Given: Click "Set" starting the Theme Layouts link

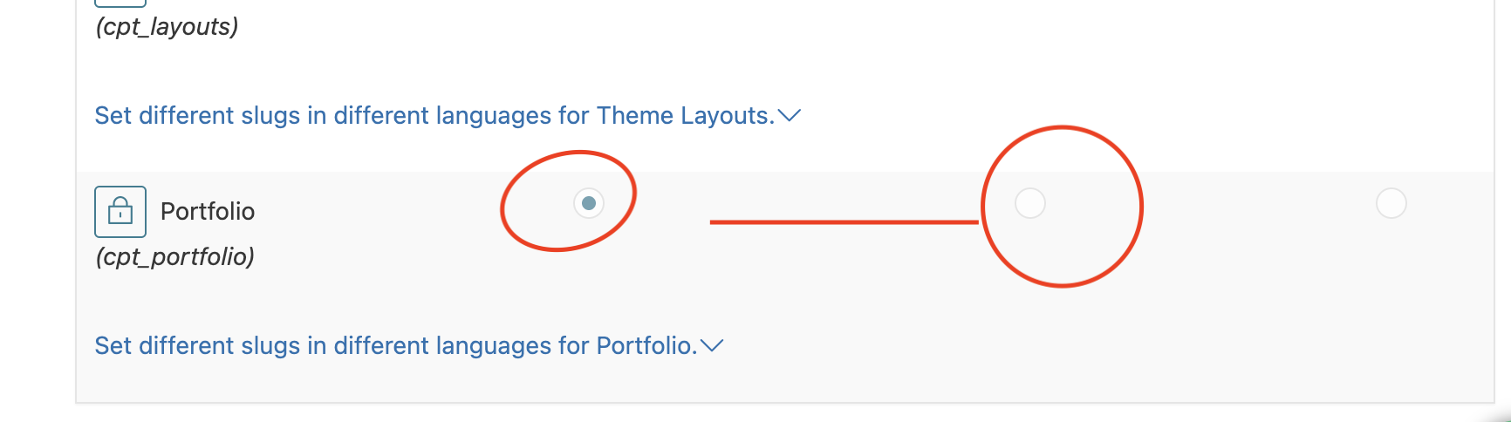Looking at the screenshot, I should pos(113,116).
